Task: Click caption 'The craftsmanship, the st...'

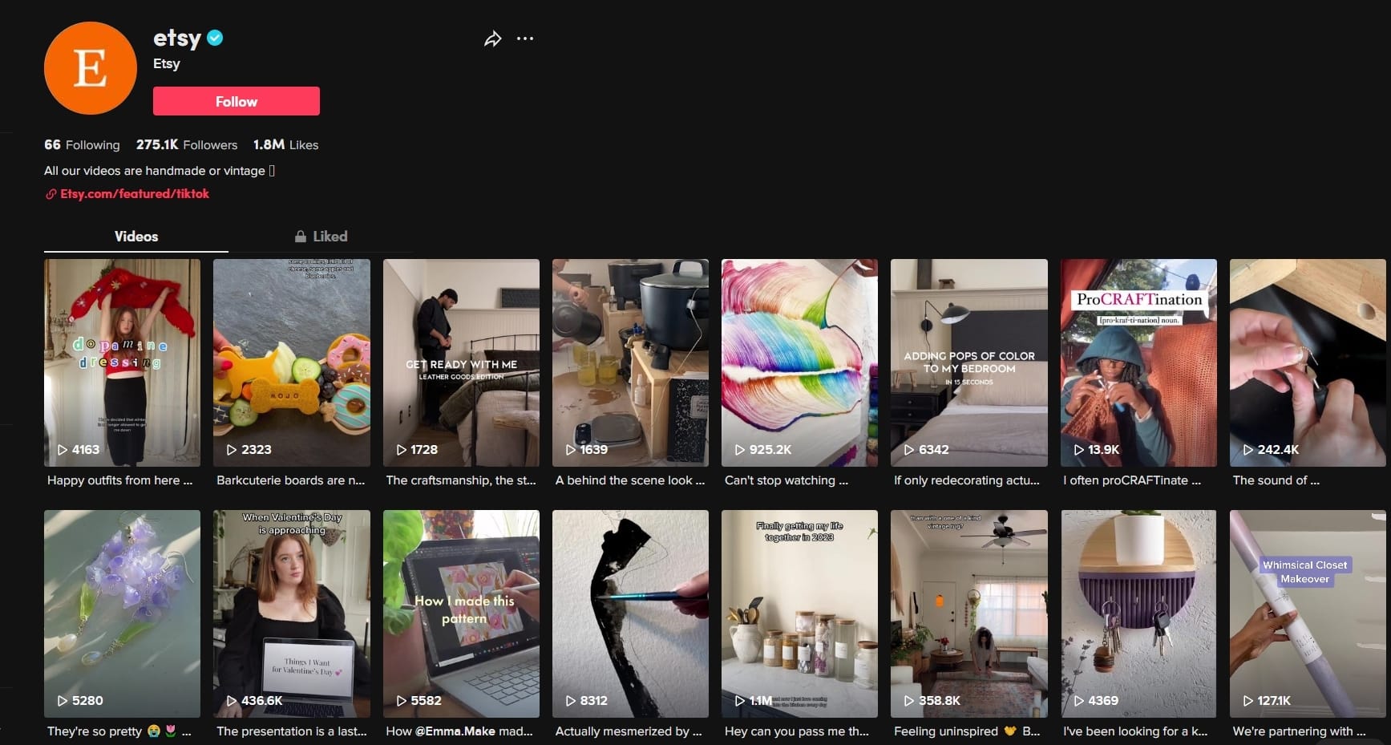Action: coord(461,480)
